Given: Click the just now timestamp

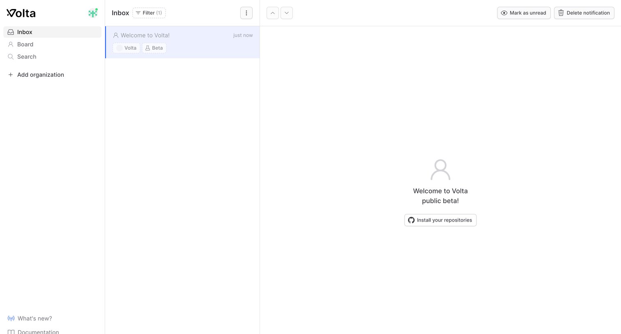Looking at the screenshot, I should [x=243, y=35].
